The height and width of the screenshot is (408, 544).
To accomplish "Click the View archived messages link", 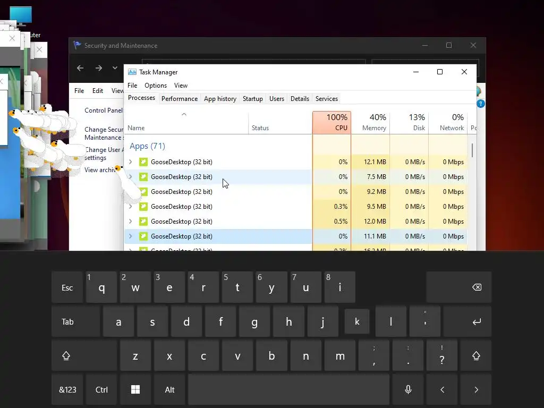I will click(100, 170).
